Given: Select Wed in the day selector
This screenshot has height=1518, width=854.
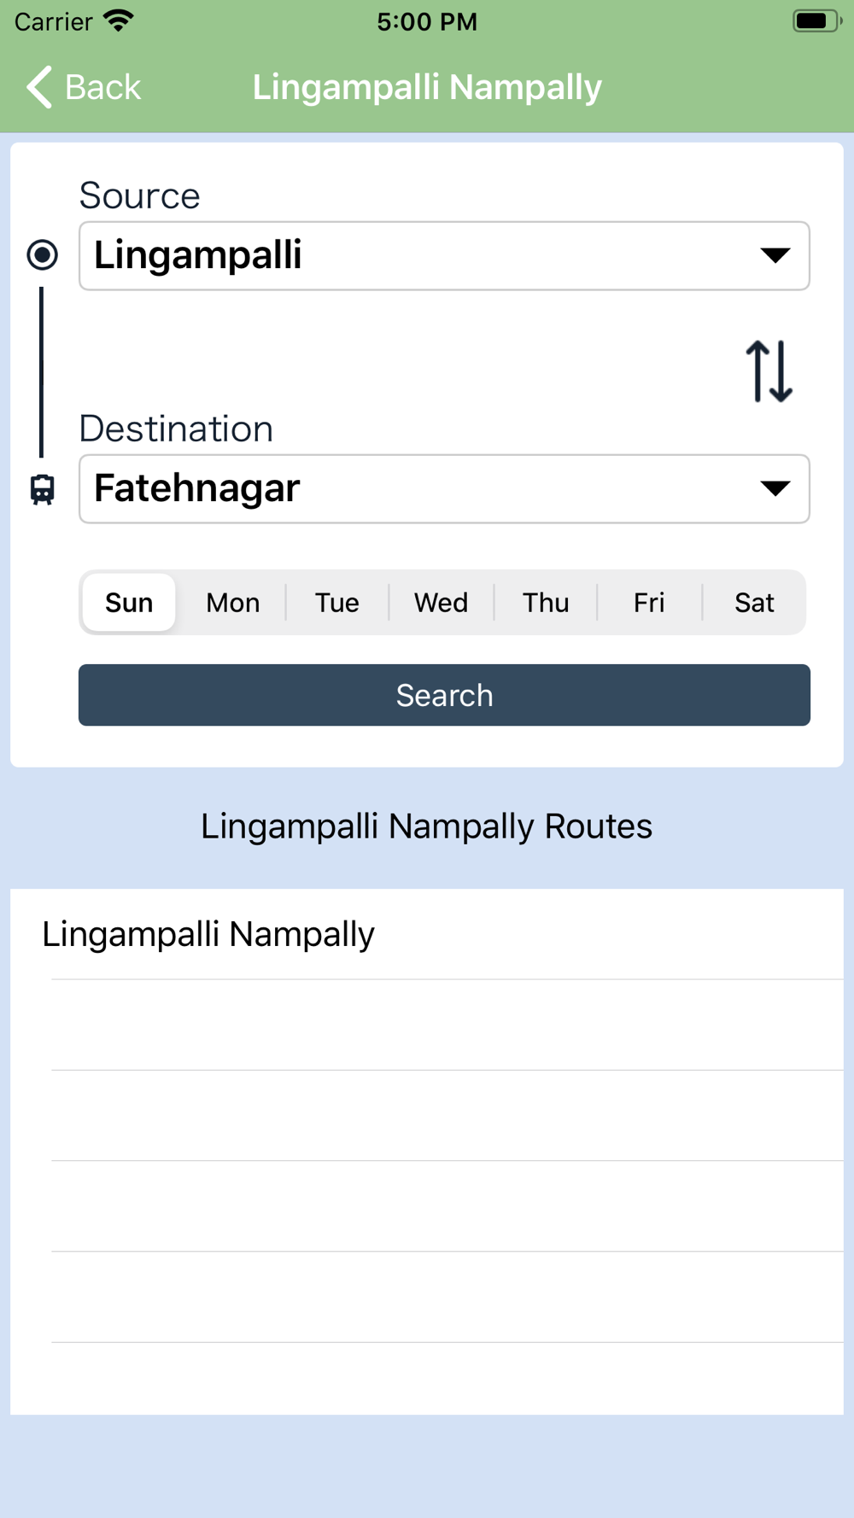Looking at the screenshot, I should pyautogui.click(x=441, y=603).
